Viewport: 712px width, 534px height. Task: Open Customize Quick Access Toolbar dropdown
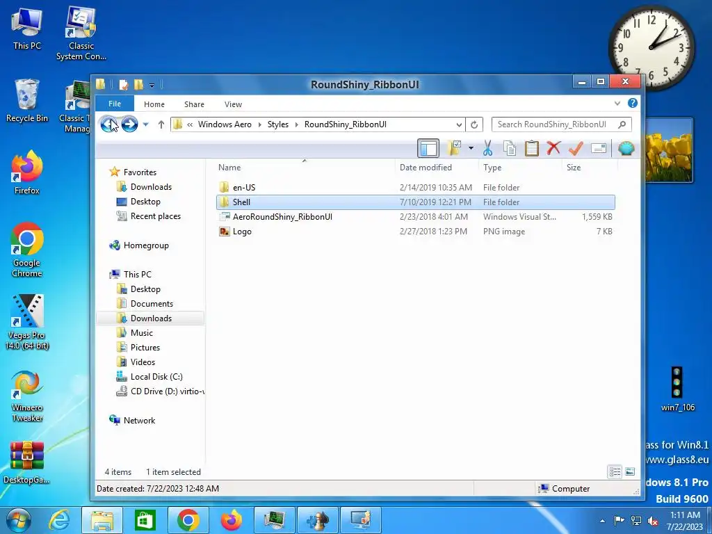coord(152,85)
